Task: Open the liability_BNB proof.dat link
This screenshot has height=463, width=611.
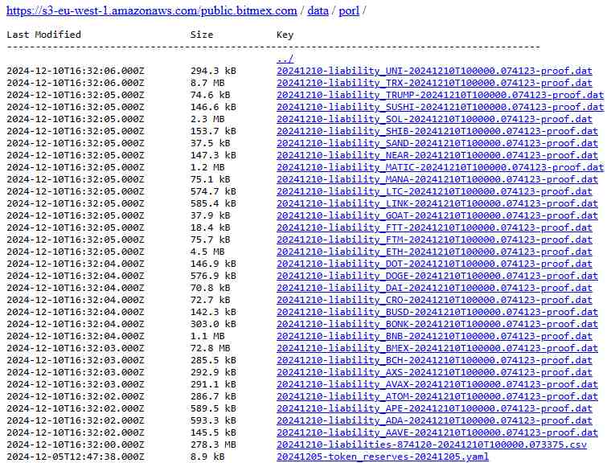Action: [434, 337]
